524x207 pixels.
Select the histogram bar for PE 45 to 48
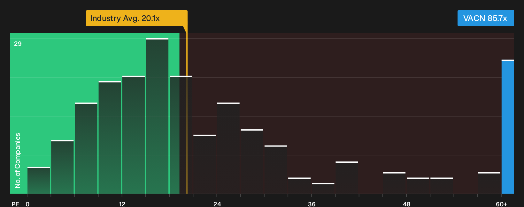(394, 183)
